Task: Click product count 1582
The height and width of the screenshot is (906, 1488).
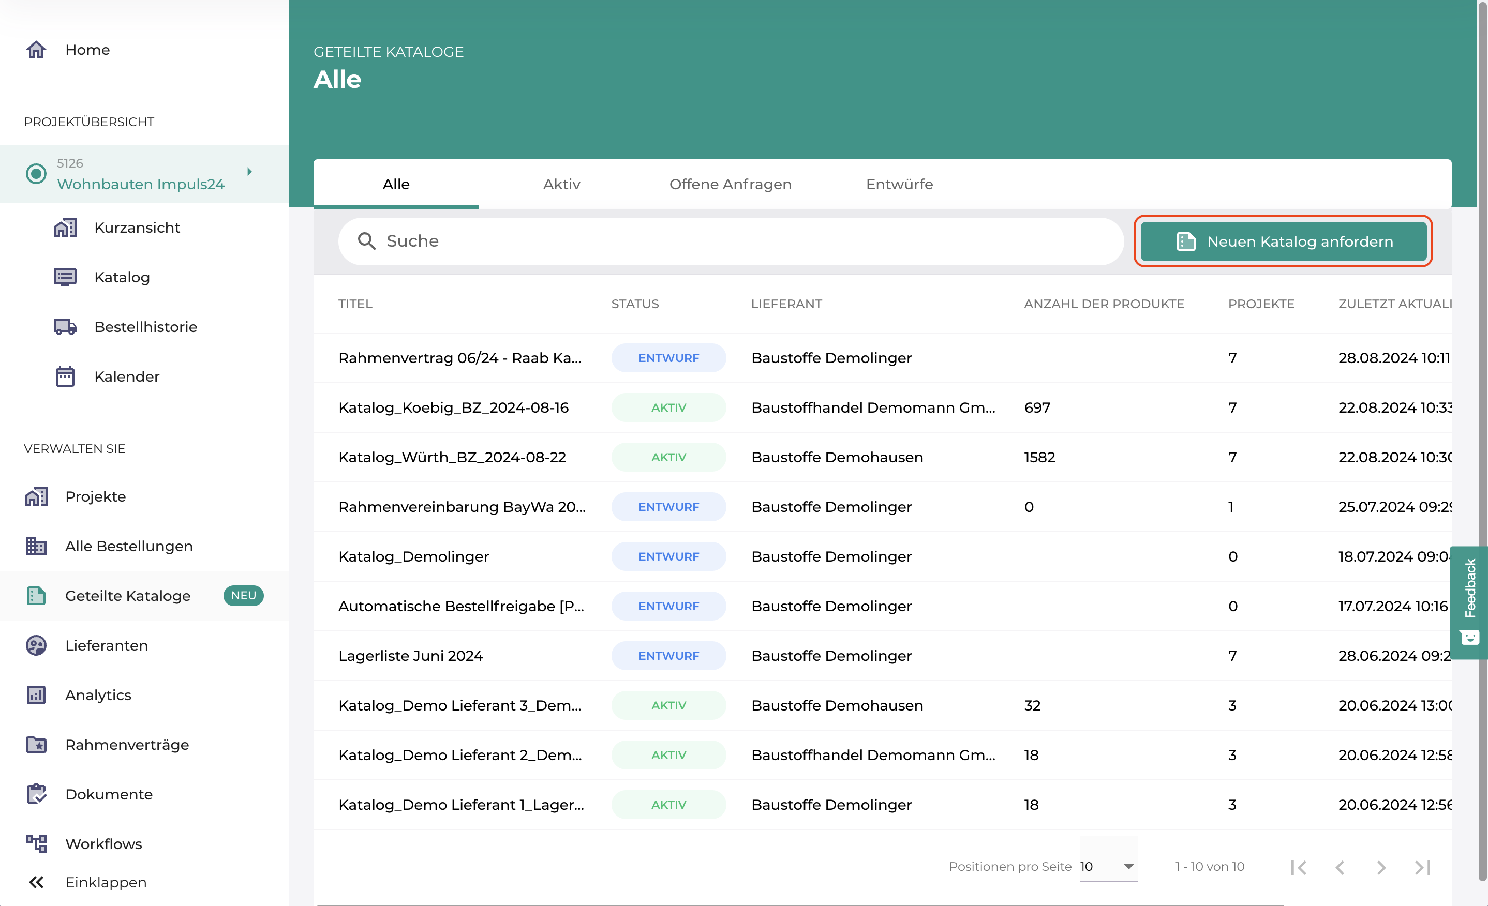Action: point(1039,457)
